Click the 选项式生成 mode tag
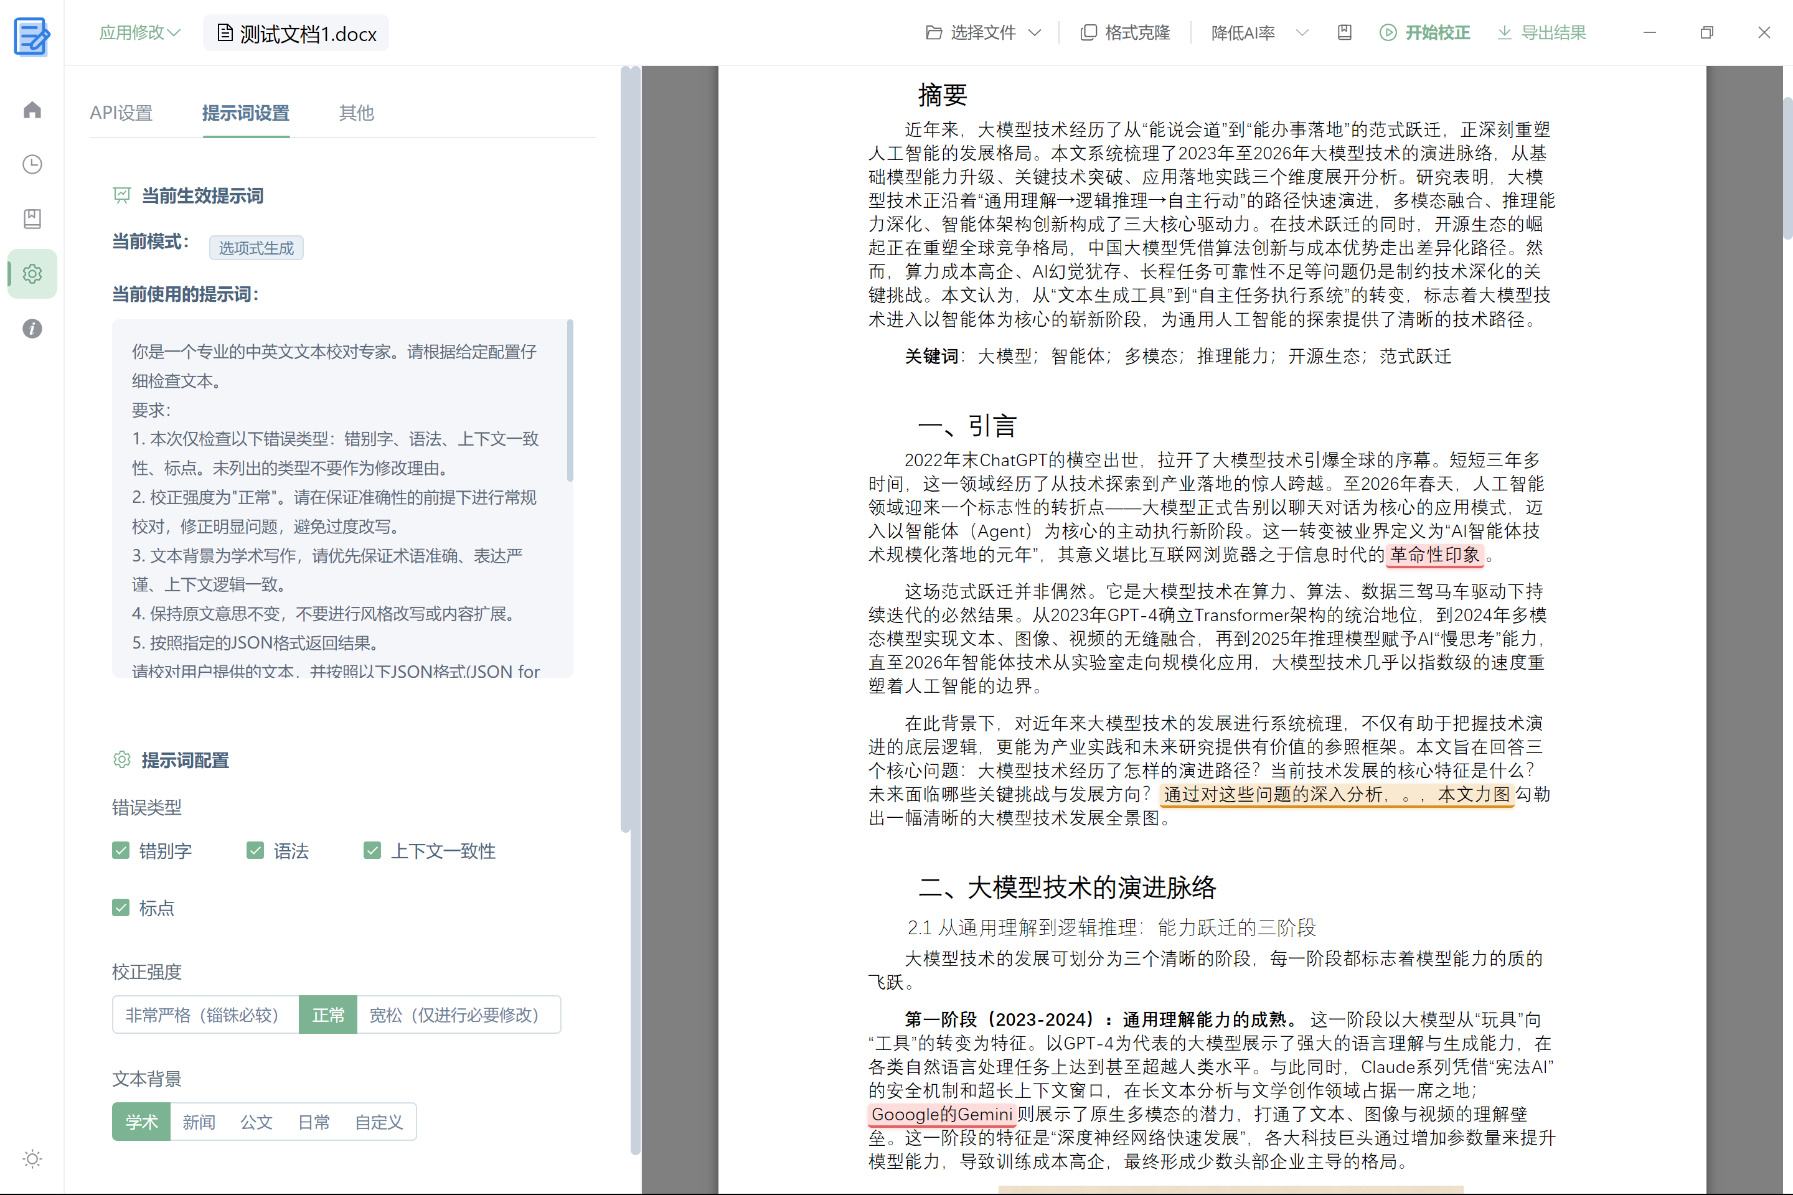Image resolution: width=1793 pixels, height=1195 pixels. click(256, 248)
